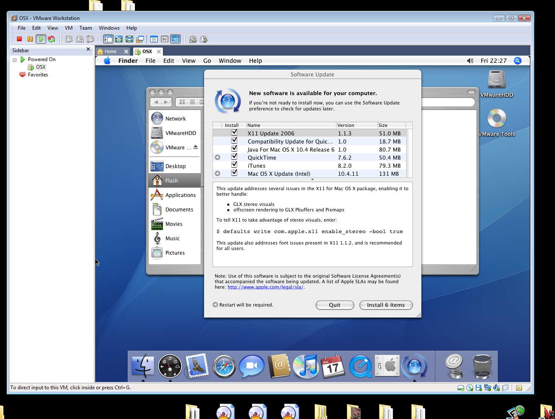Switch to the Home tab
Viewport: 555px width, 419px height.
[110, 51]
